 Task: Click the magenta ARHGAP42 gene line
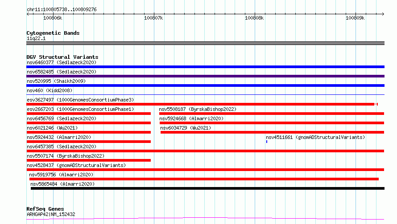pyautogui.click(x=205, y=219)
